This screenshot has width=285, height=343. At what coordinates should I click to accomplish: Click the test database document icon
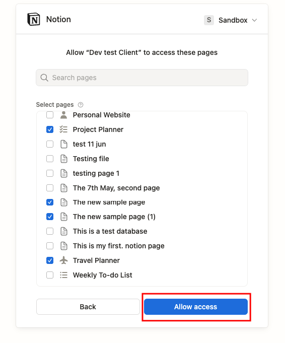tap(63, 231)
